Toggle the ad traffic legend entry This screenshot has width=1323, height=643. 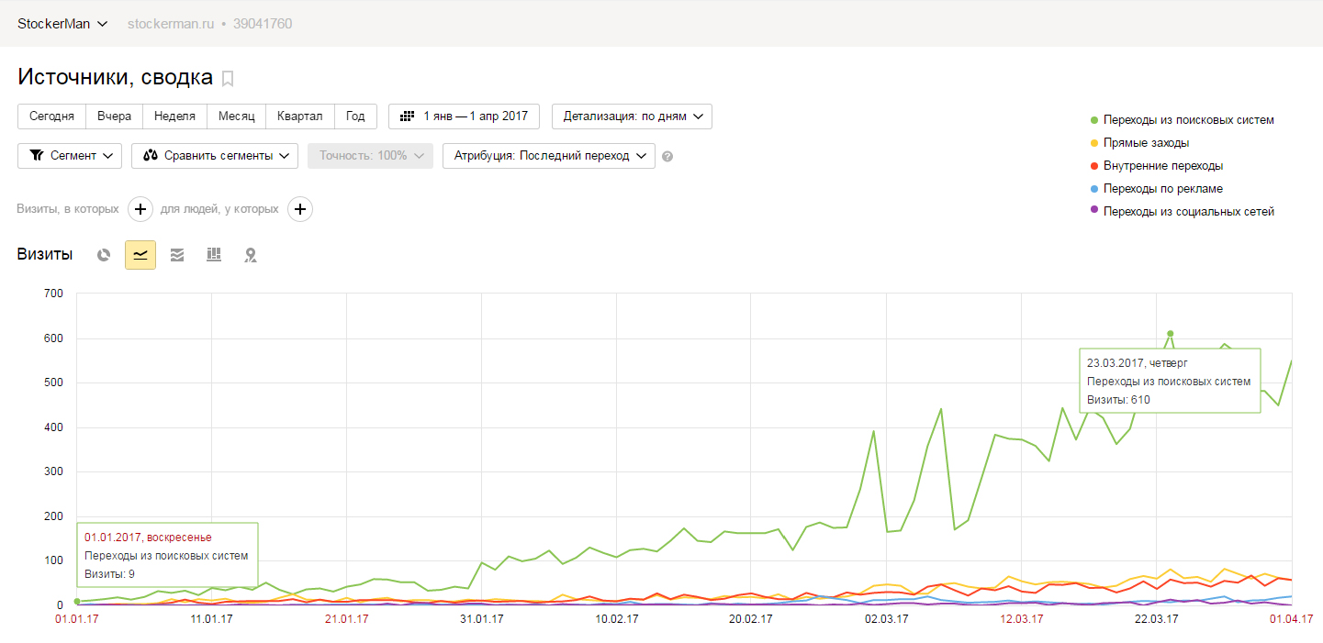[x=1156, y=189]
